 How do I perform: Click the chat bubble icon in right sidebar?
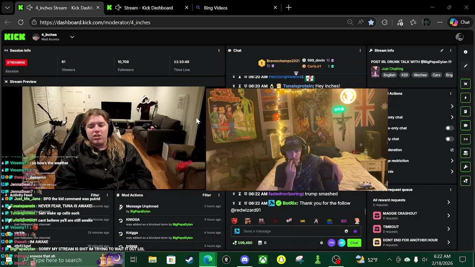point(466,125)
